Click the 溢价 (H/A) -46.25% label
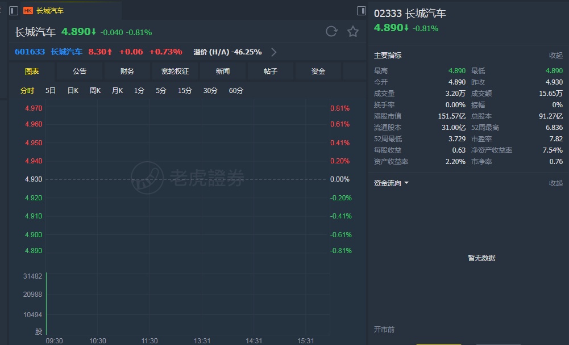This screenshot has width=569, height=345. pos(227,52)
